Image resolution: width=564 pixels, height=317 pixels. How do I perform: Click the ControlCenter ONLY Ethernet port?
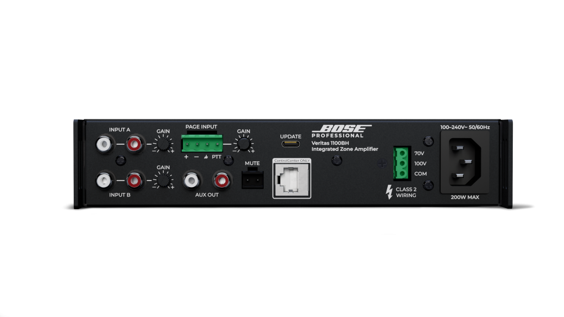point(291,179)
